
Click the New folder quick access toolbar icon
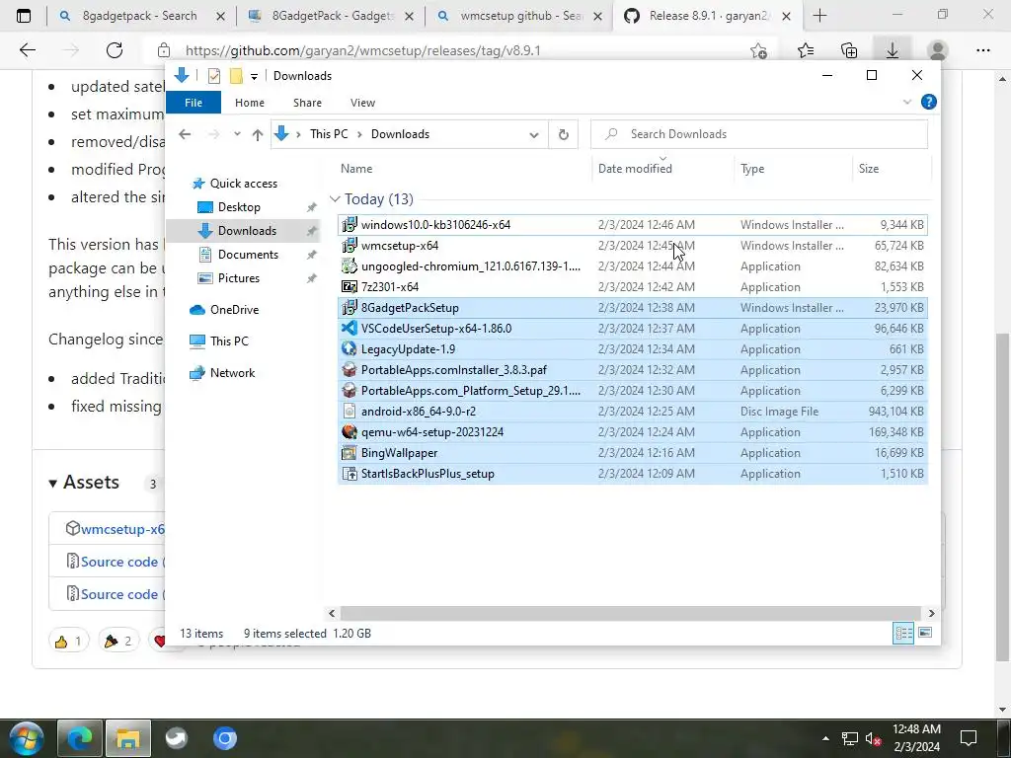(x=236, y=76)
